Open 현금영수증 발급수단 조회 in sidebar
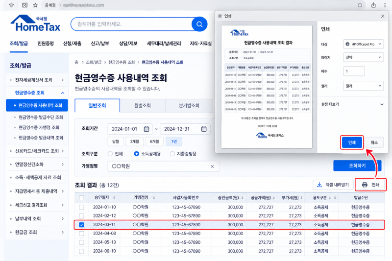The image size is (392, 261). point(41,118)
